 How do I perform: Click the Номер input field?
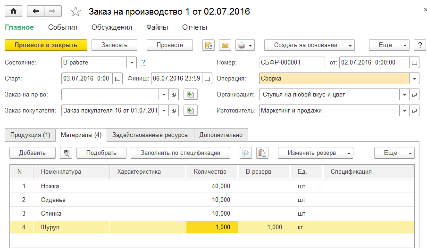[292, 62]
